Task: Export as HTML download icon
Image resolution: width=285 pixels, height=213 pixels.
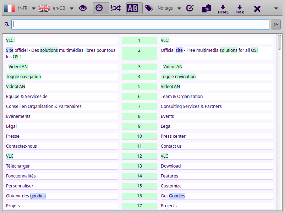Action: point(223,9)
